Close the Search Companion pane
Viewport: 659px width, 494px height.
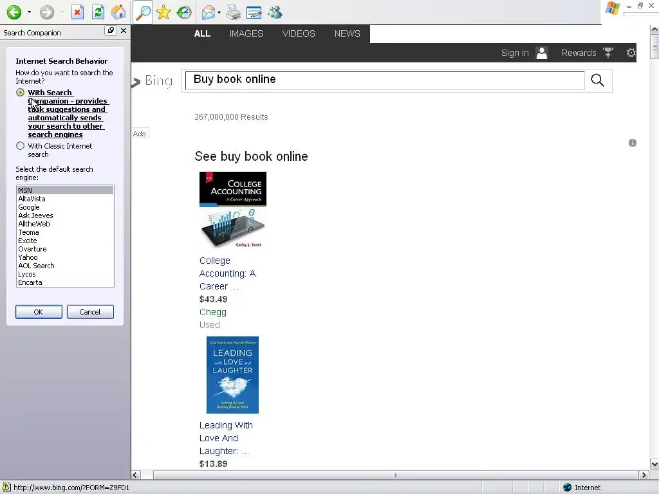click(x=124, y=31)
